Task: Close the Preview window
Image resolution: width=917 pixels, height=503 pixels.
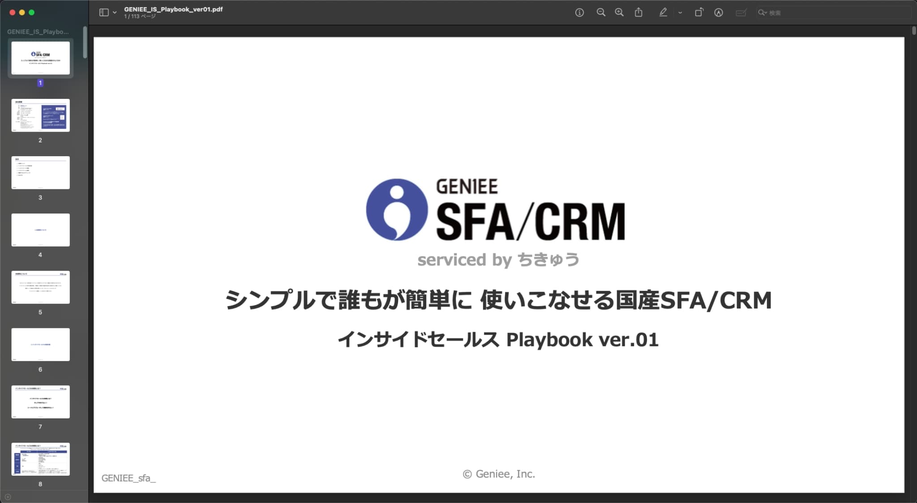Action: (12, 13)
